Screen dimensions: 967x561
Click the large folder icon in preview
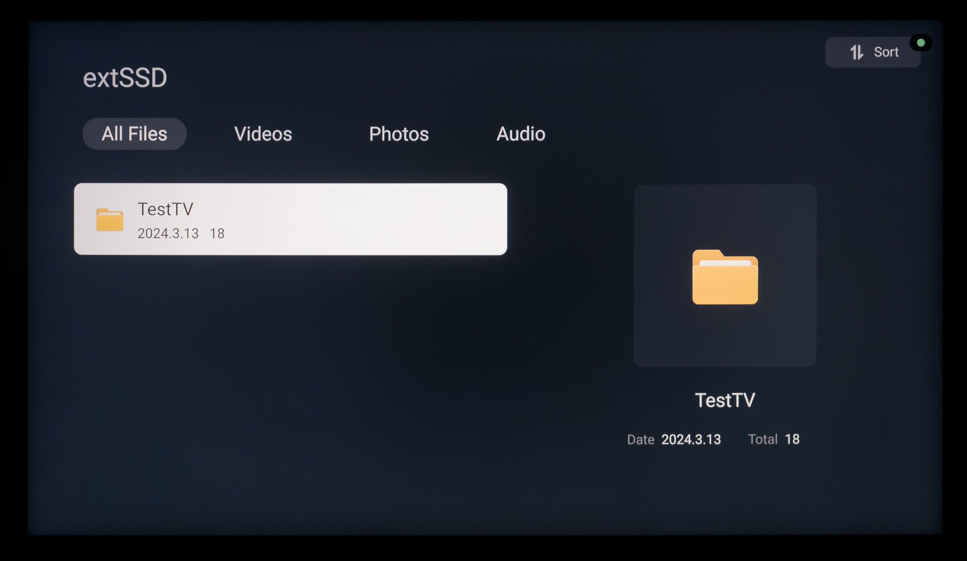pos(725,277)
